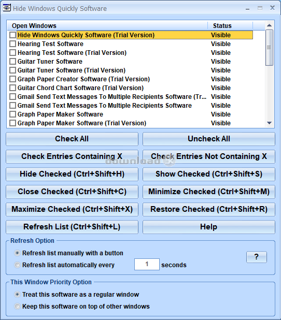Click Refresh List (Ctrl+Shift+L) button
This screenshot has height=320, width=281.
72,227
